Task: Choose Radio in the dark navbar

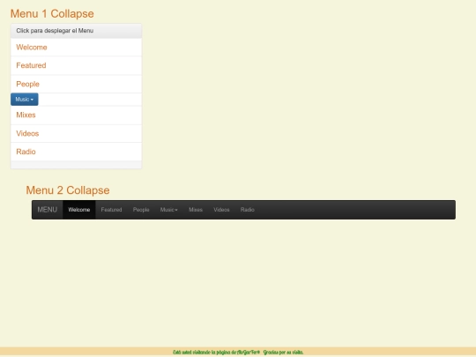Action: [248, 210]
